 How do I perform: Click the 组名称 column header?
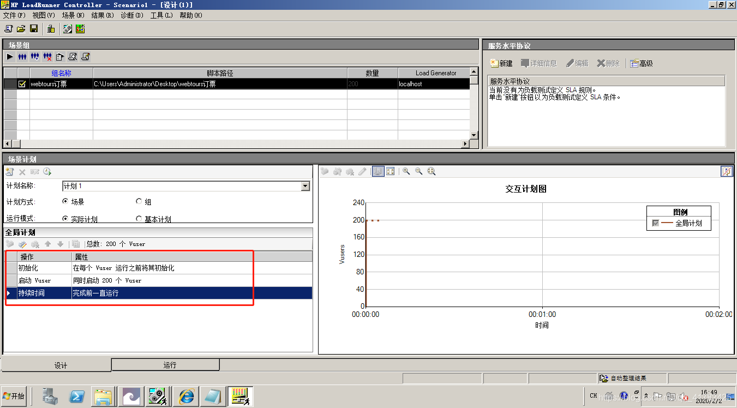[x=62, y=73]
